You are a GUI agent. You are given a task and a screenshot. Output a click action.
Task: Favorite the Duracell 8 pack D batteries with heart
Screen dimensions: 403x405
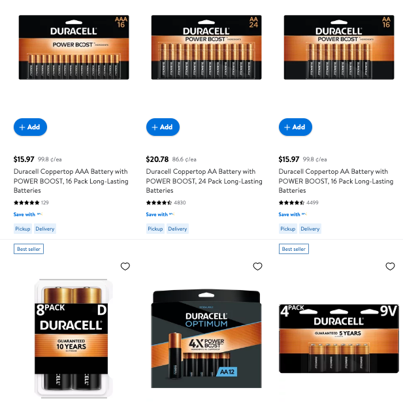click(x=125, y=267)
